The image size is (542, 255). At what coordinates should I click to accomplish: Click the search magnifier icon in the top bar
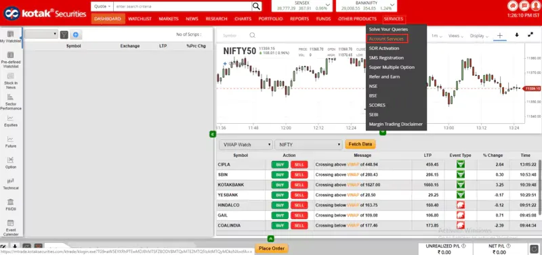[x=256, y=6]
